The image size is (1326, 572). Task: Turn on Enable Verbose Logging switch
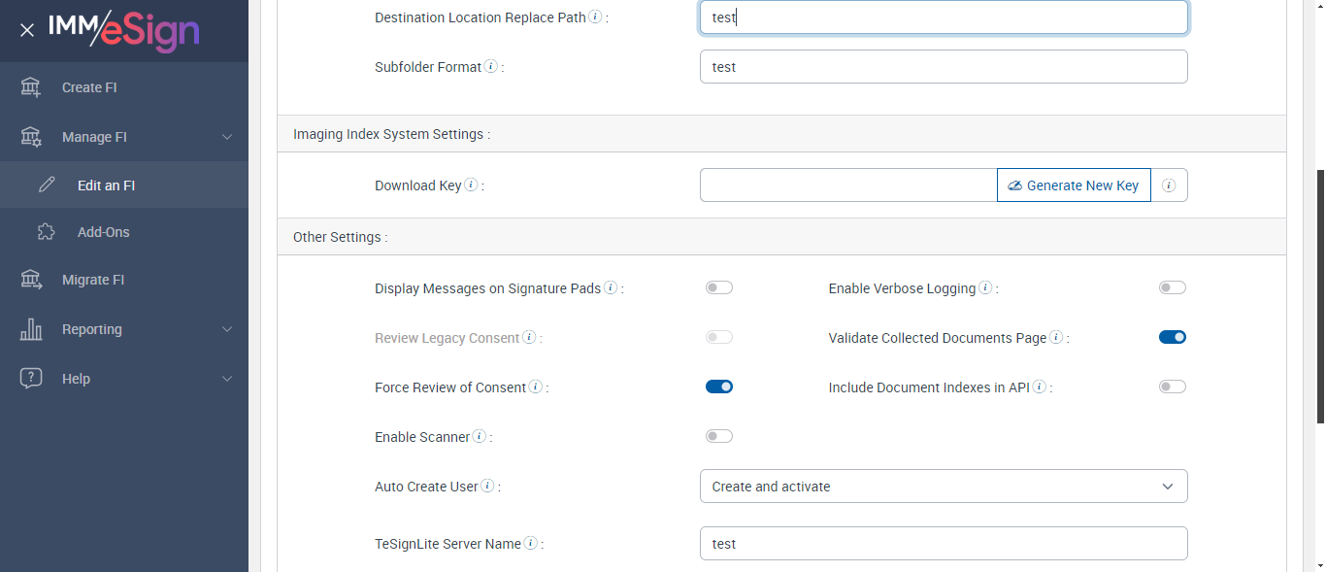pyautogui.click(x=1173, y=287)
